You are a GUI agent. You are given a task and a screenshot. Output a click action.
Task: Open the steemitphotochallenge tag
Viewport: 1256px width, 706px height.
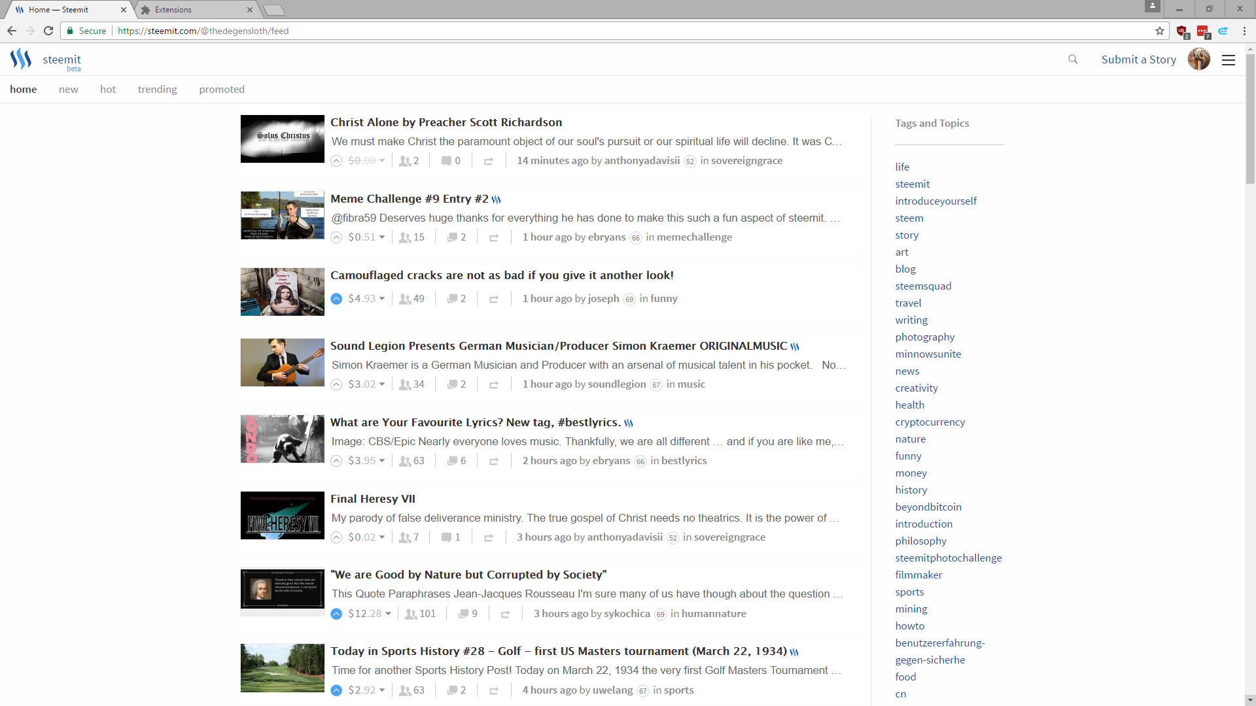tap(949, 558)
